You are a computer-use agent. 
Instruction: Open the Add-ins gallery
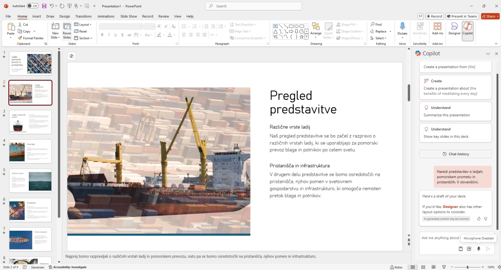[x=438, y=28]
